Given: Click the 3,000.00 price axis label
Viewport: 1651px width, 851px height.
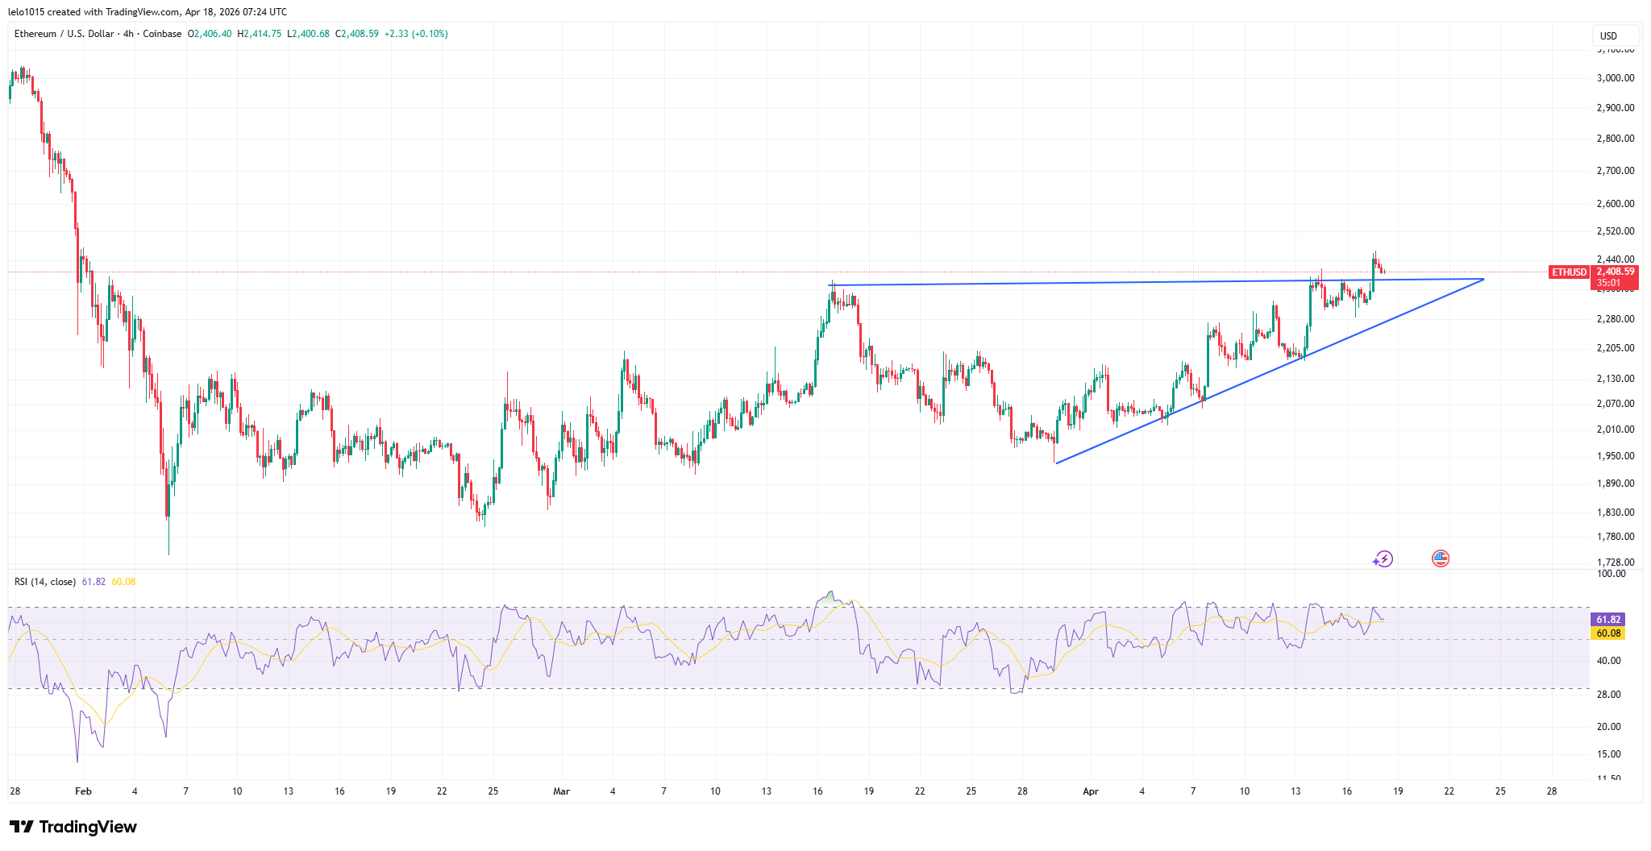Looking at the screenshot, I should click(x=1615, y=78).
